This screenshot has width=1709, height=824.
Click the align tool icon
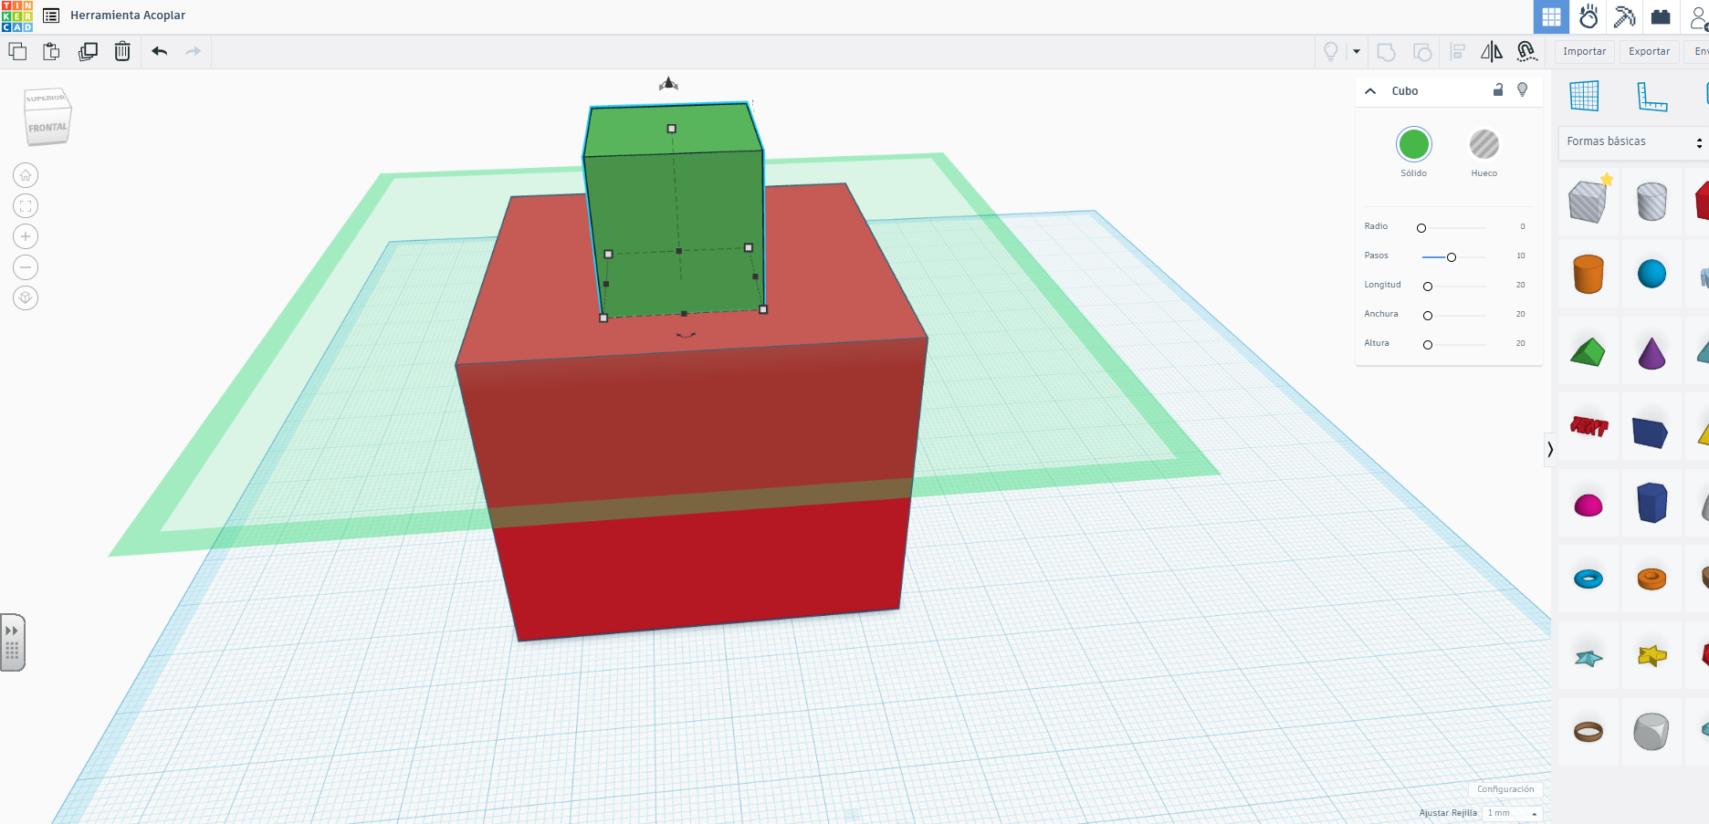(1458, 52)
